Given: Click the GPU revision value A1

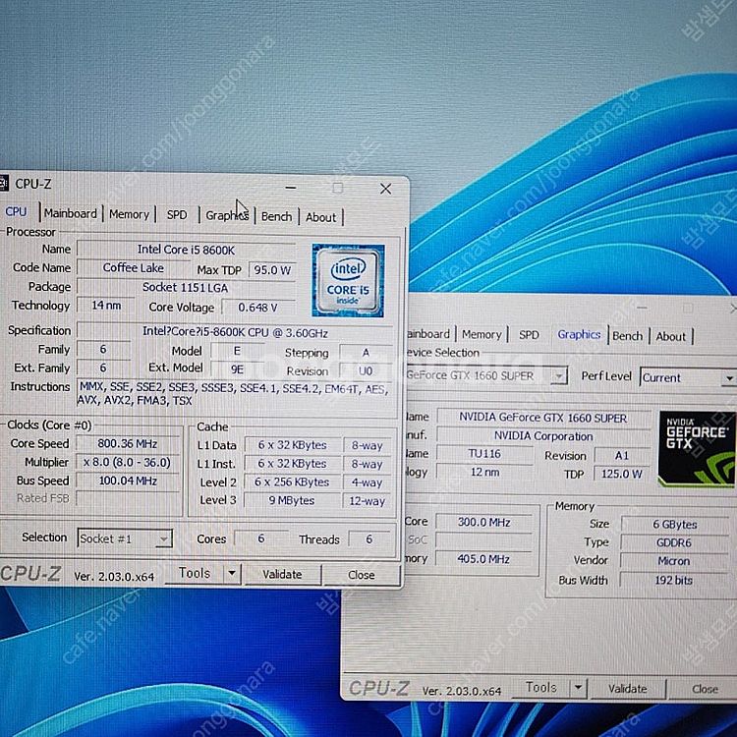Looking at the screenshot, I should [x=621, y=455].
